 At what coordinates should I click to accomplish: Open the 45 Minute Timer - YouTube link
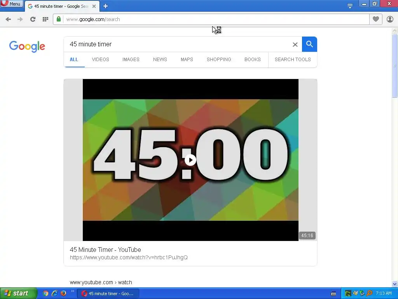click(105, 250)
